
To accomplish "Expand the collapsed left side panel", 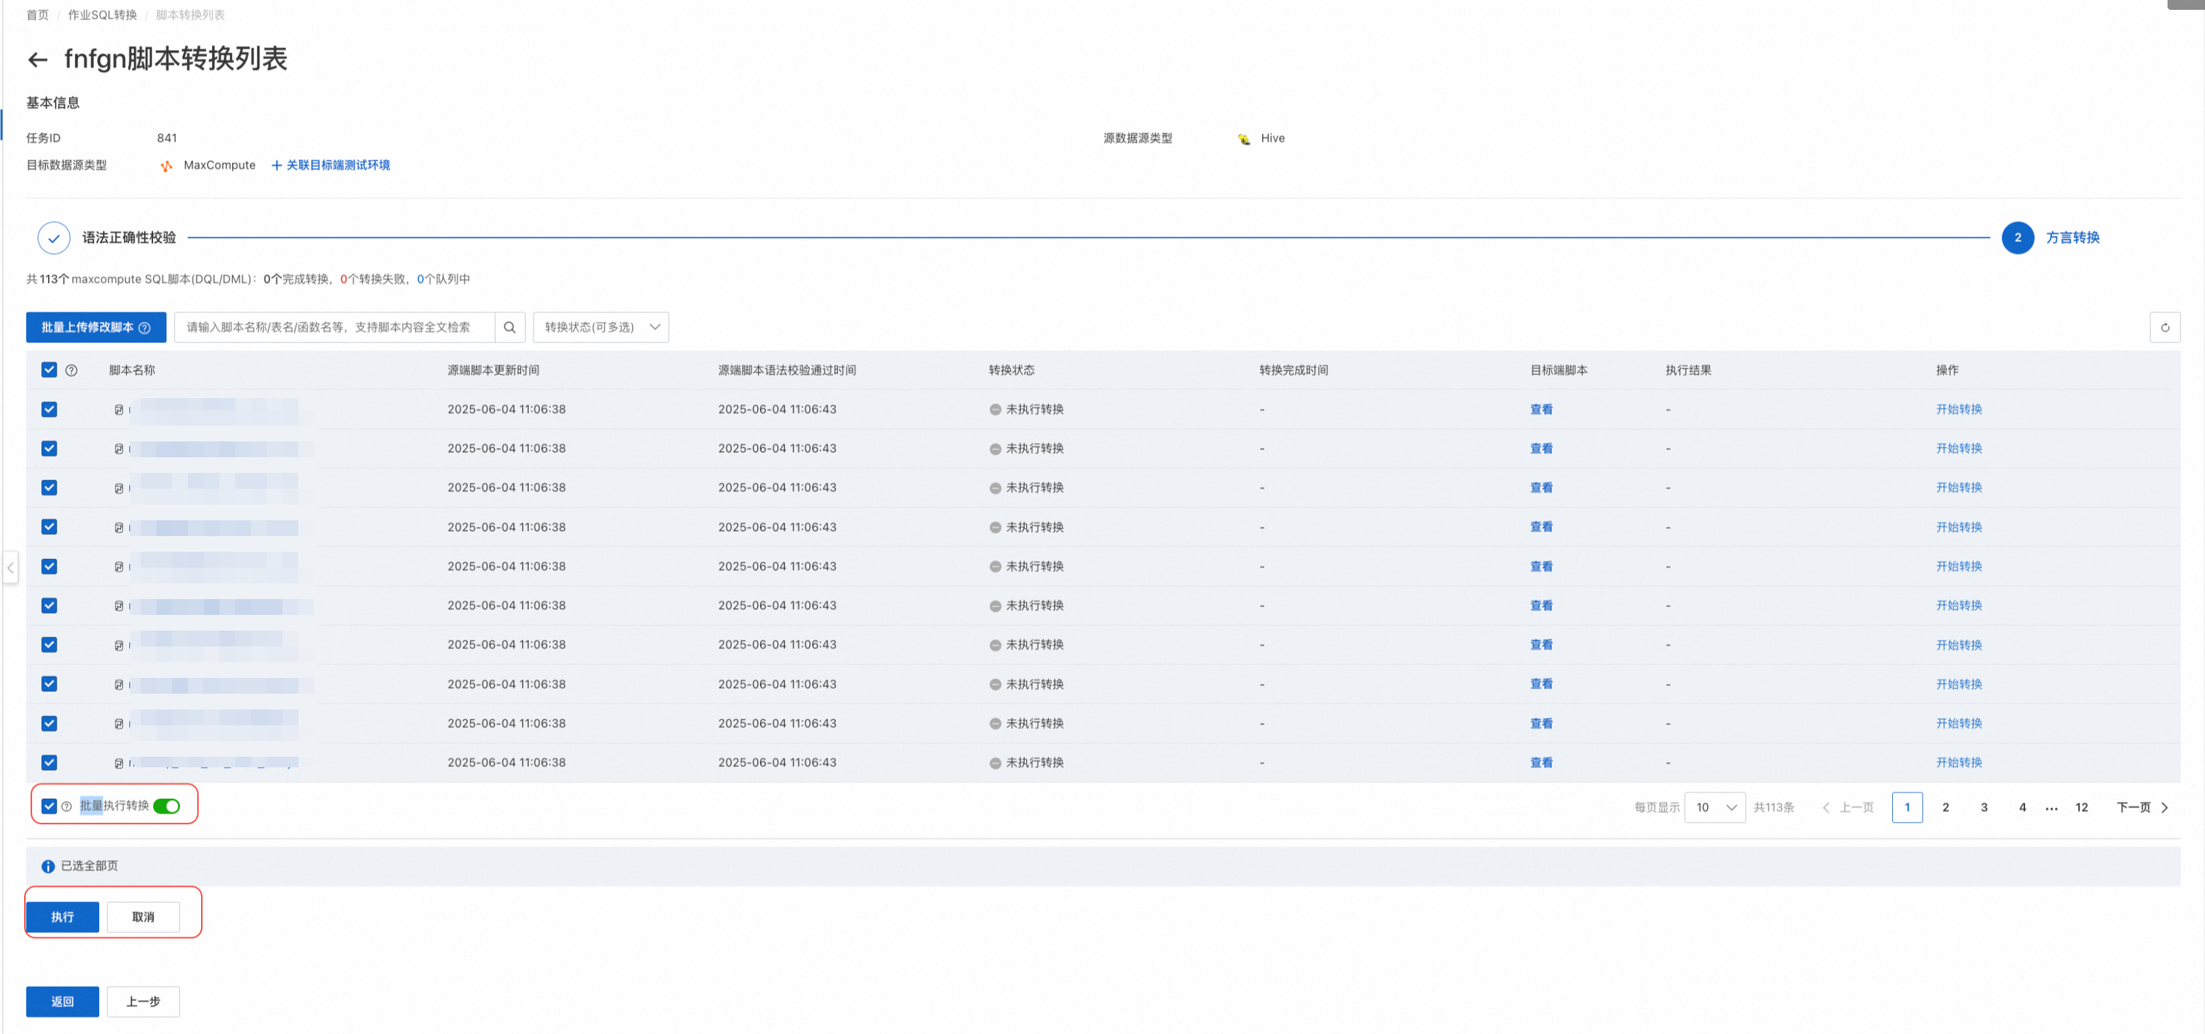I will pos(11,567).
